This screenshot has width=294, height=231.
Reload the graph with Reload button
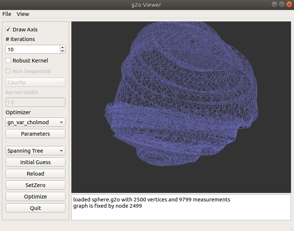[36, 174]
